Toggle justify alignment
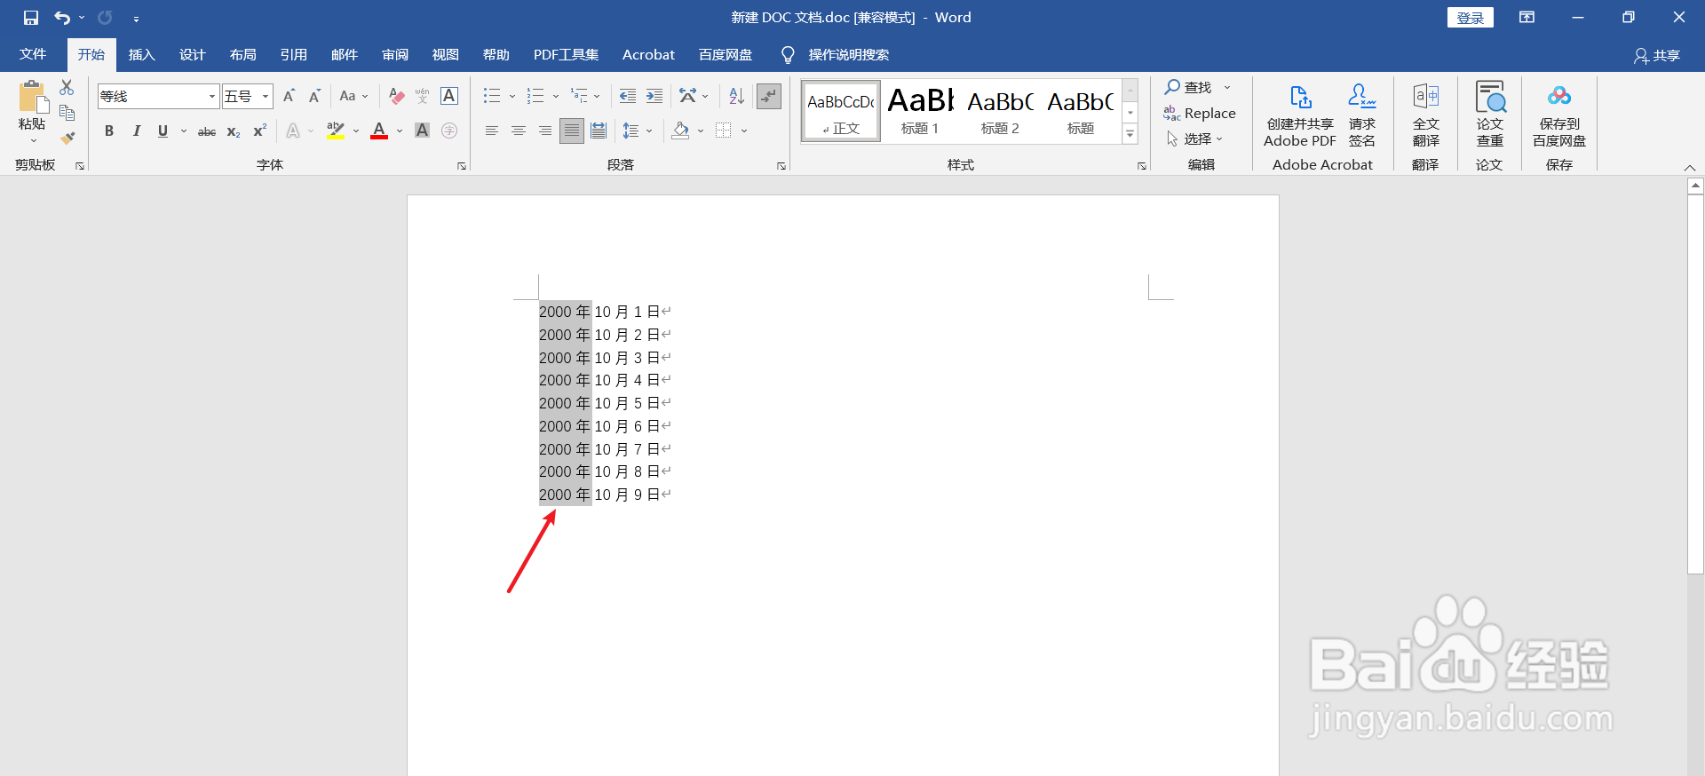 pyautogui.click(x=572, y=131)
